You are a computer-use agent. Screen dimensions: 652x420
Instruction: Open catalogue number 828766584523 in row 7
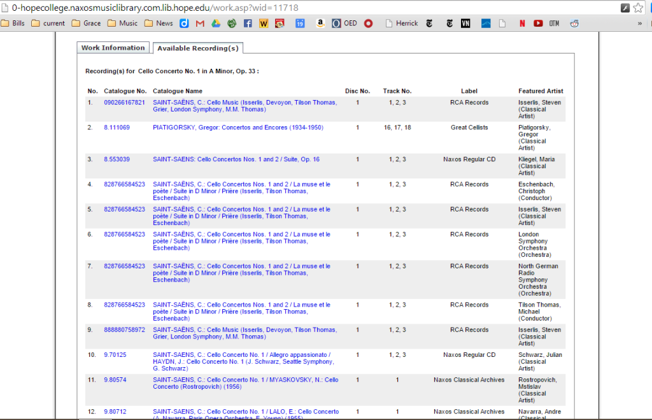124,266
